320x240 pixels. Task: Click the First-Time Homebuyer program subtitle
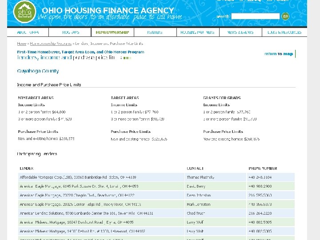tap(80, 52)
